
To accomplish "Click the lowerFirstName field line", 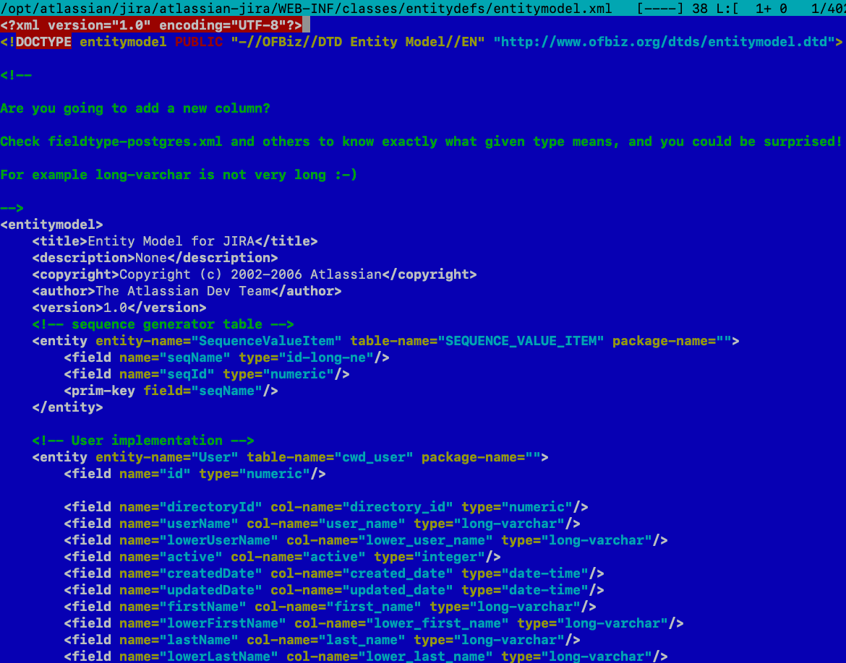I will (374, 623).
